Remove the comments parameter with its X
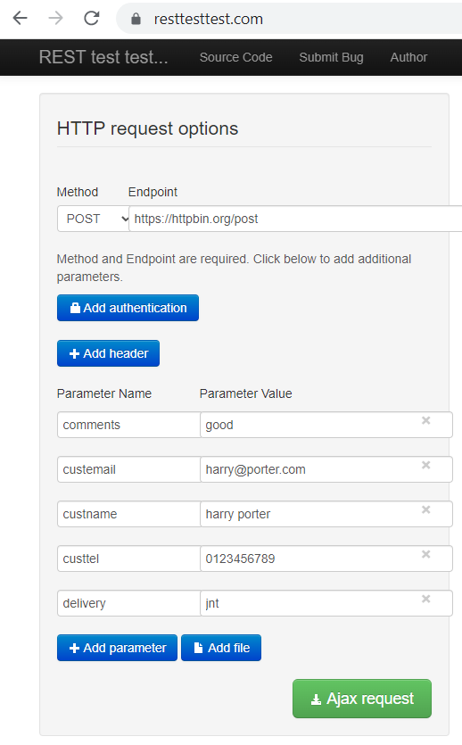The height and width of the screenshot is (745, 462). (x=426, y=420)
